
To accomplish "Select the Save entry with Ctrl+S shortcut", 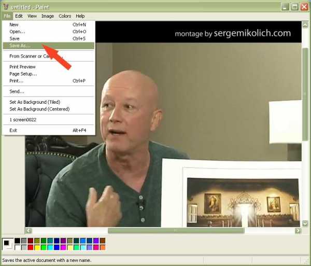I will pos(49,38).
